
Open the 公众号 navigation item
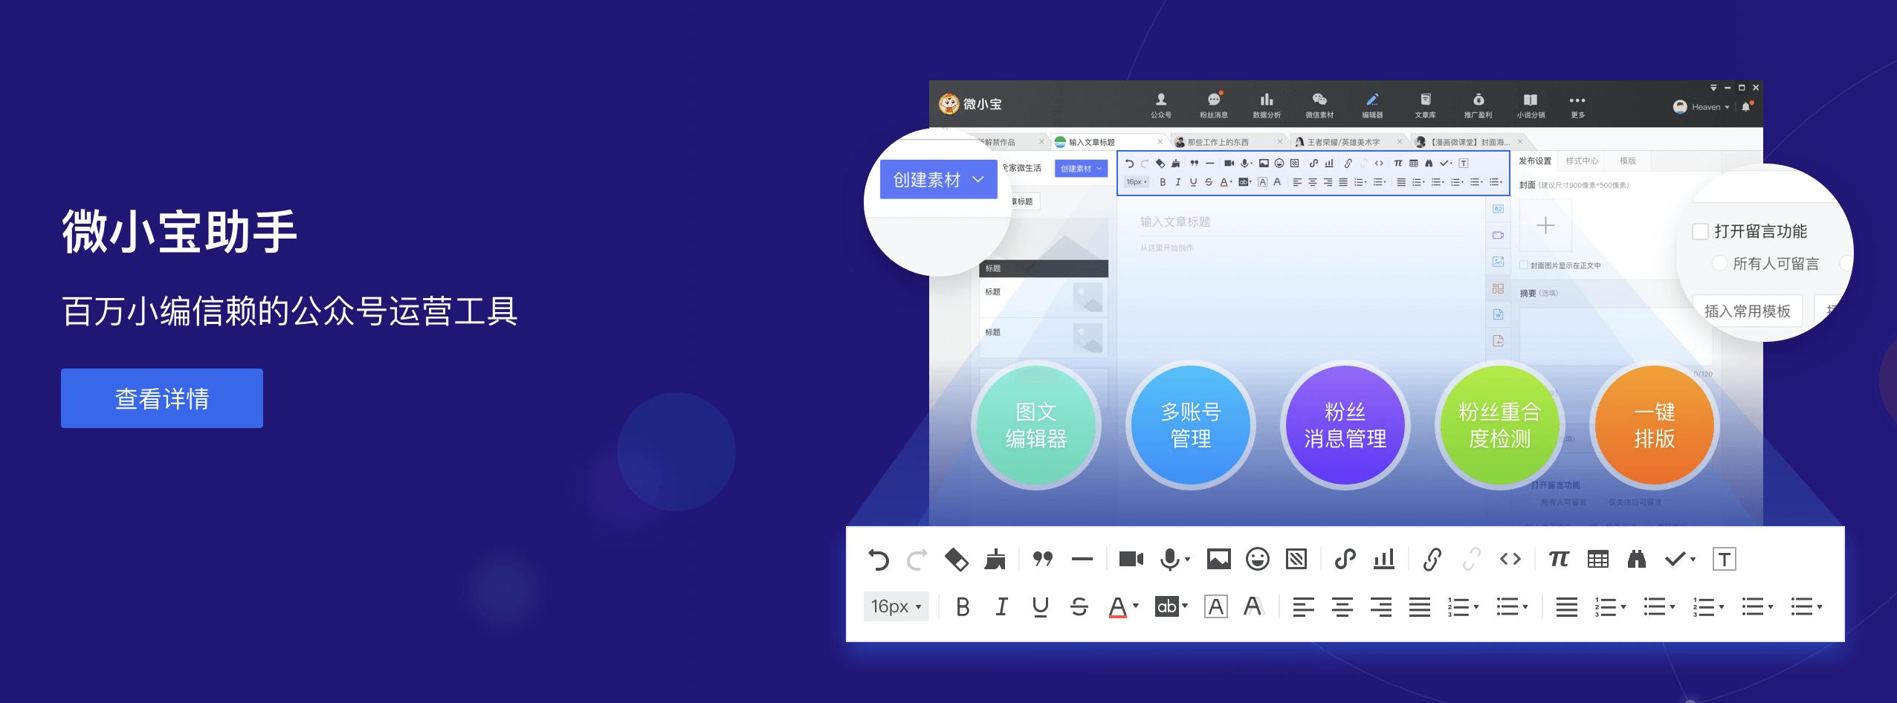(1161, 106)
